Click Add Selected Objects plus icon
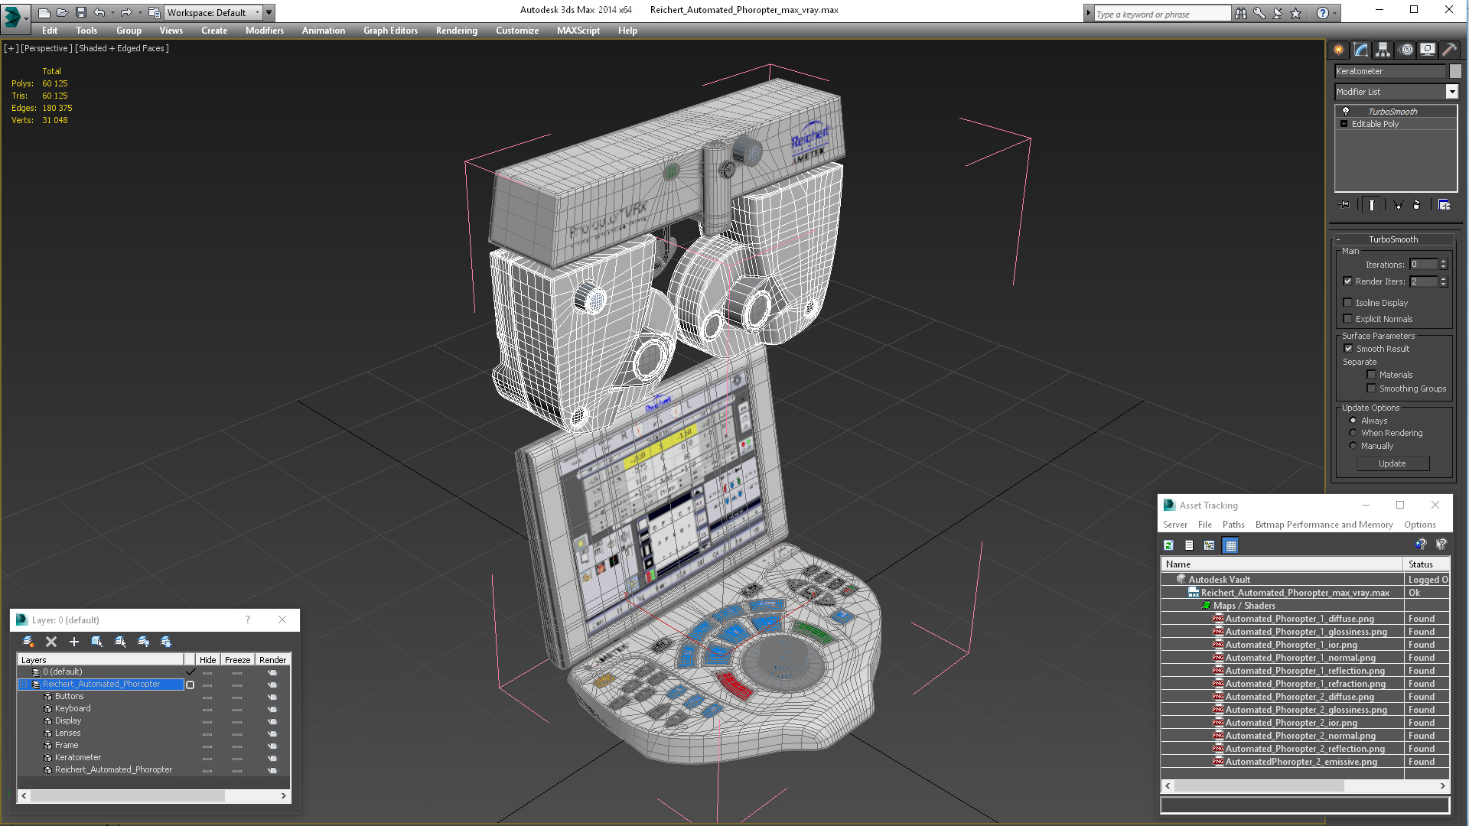This screenshot has height=826, width=1469. point(74,642)
